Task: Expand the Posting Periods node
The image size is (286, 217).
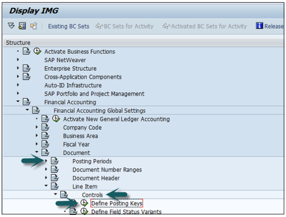Action: pos(46,161)
